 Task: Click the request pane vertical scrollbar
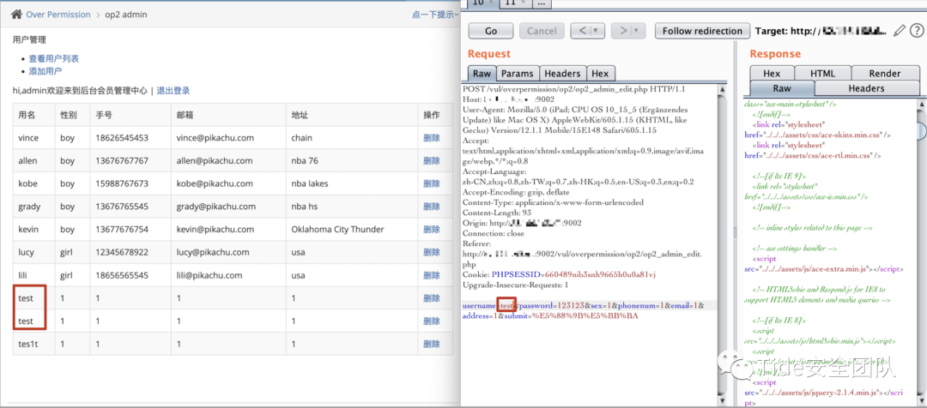tap(723, 245)
